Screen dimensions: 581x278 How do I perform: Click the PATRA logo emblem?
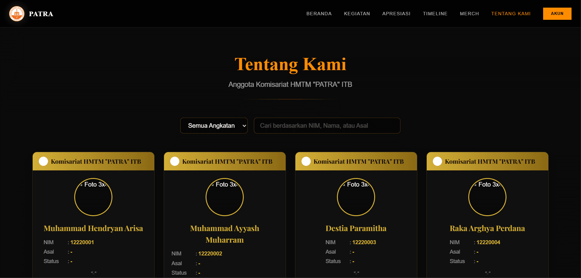(17, 14)
